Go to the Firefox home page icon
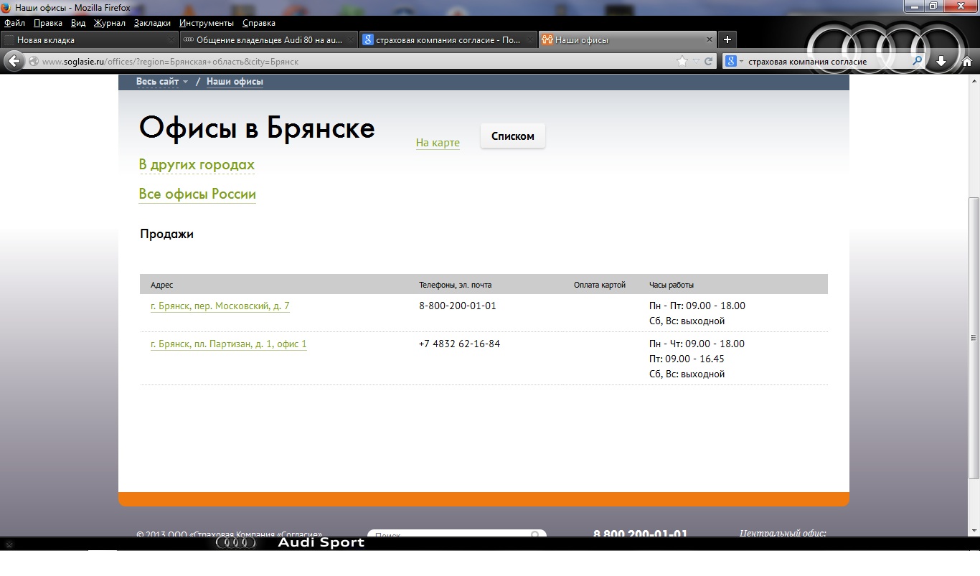This screenshot has height=576, width=980. [967, 61]
